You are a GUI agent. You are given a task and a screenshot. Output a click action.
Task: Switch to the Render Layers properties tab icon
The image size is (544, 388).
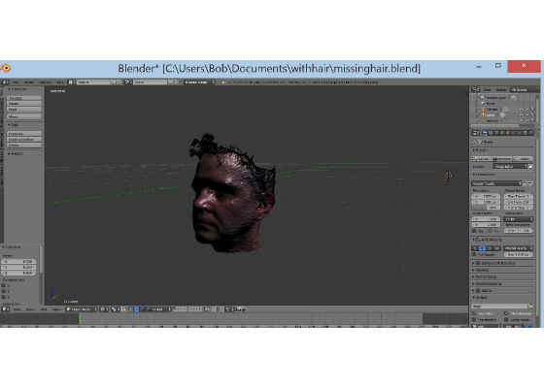pyautogui.click(x=492, y=133)
